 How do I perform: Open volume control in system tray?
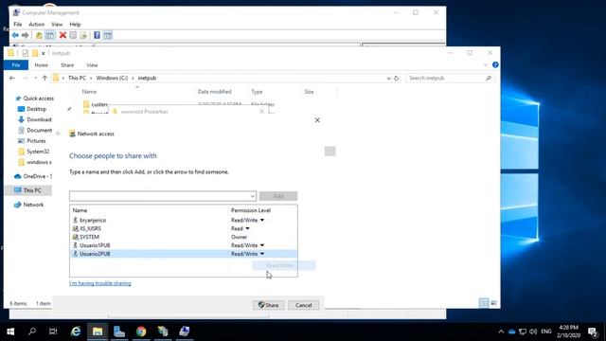point(533,332)
